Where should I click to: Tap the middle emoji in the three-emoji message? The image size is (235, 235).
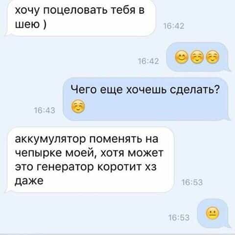click(197, 57)
